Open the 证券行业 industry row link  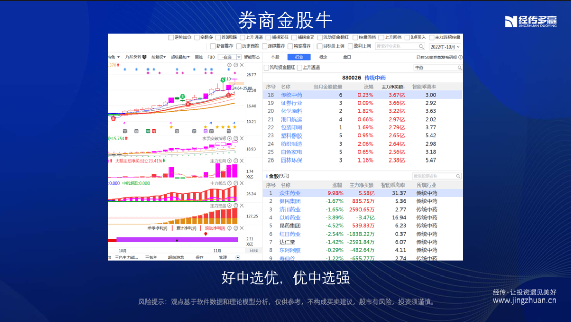coord(291,103)
